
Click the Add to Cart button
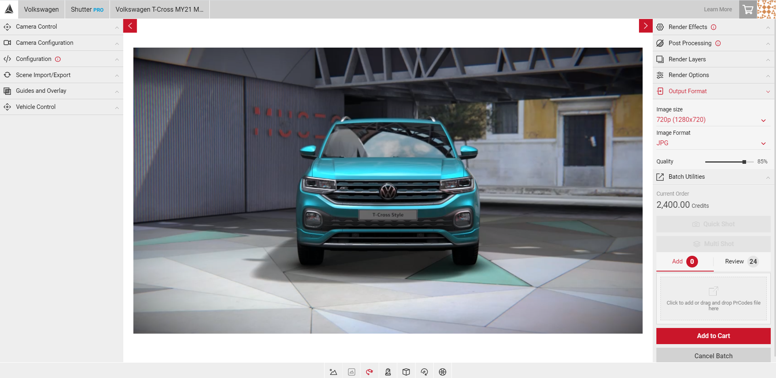(x=713, y=336)
